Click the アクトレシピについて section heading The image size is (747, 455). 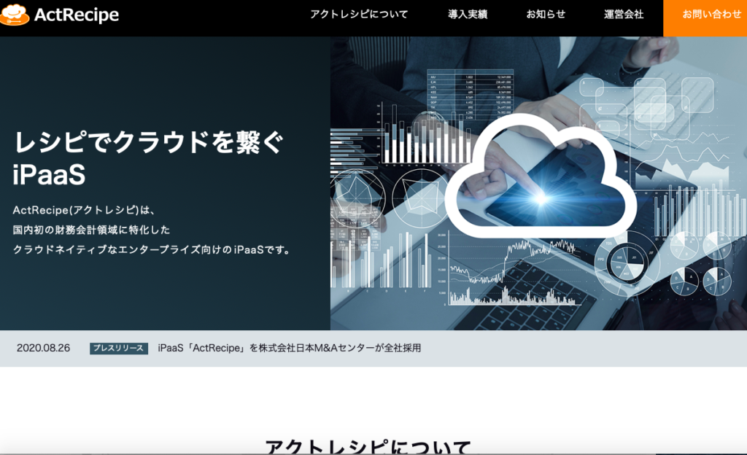(368, 446)
